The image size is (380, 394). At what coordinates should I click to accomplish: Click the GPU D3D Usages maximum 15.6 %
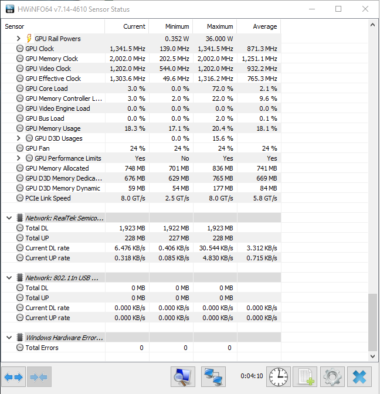click(223, 138)
